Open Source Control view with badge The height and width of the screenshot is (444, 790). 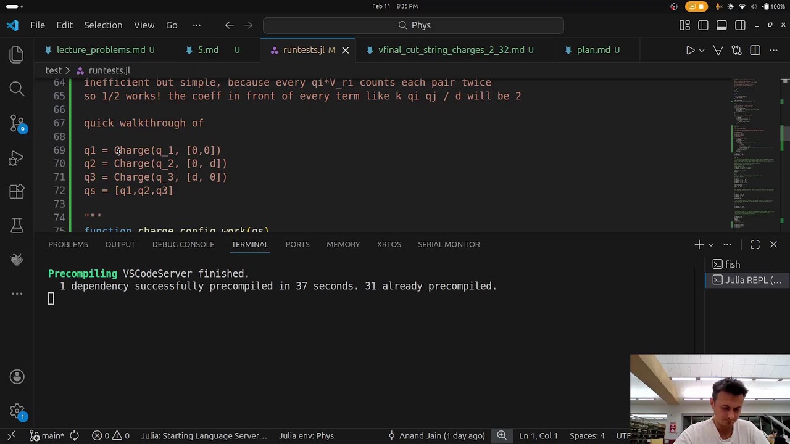(17, 123)
